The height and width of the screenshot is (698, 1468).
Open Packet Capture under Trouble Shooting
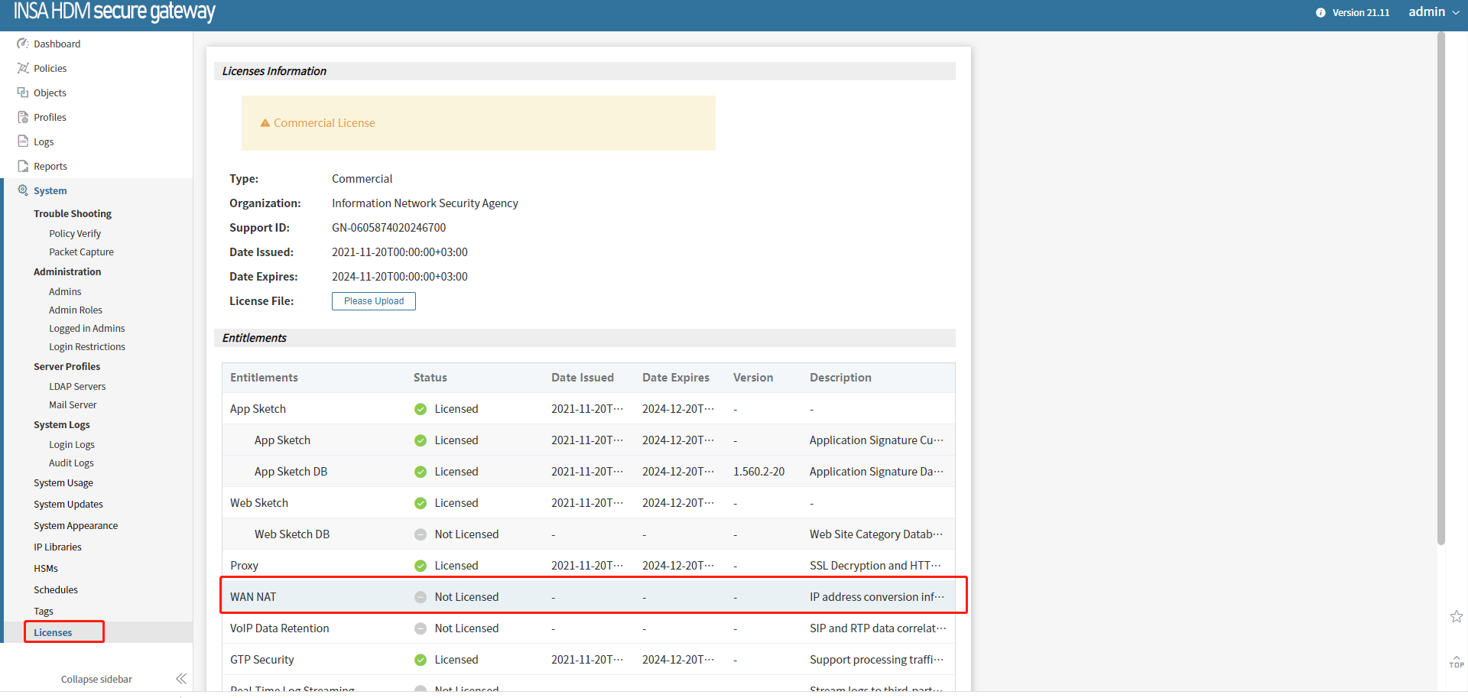coord(81,252)
